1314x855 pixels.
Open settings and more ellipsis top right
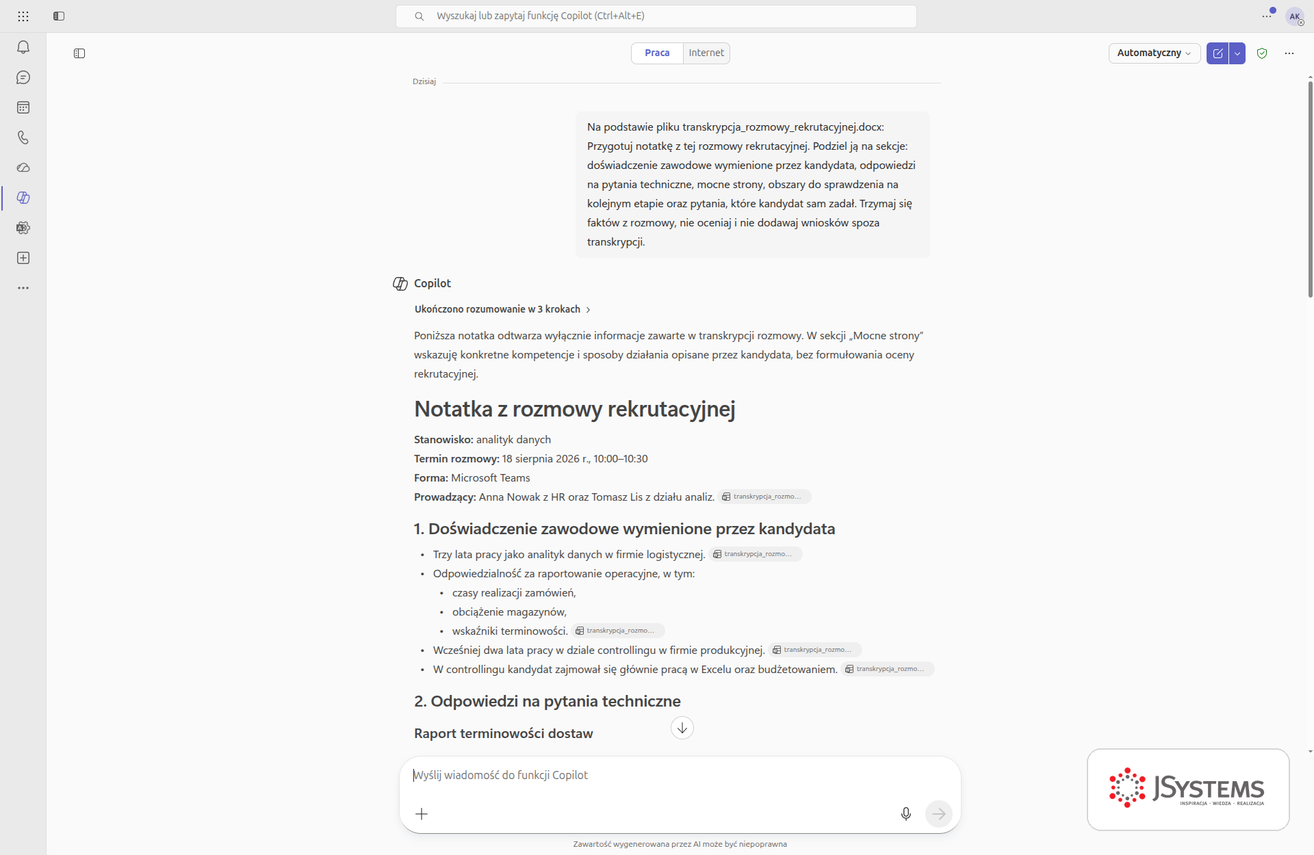1267,16
